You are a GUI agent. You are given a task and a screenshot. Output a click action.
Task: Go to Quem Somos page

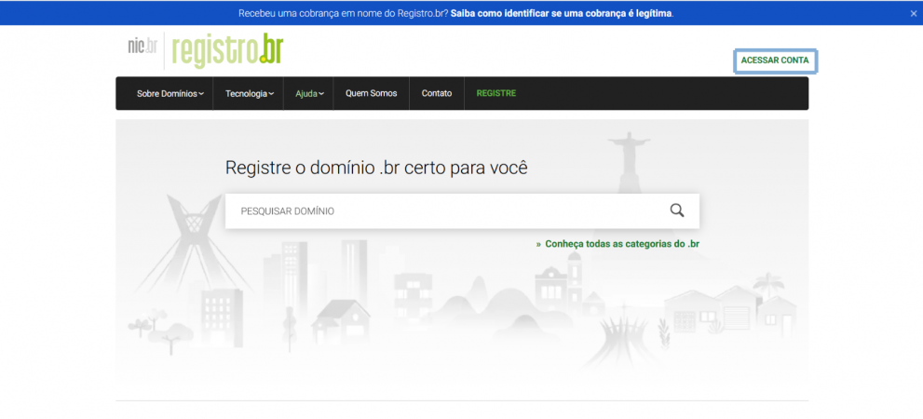pos(371,93)
